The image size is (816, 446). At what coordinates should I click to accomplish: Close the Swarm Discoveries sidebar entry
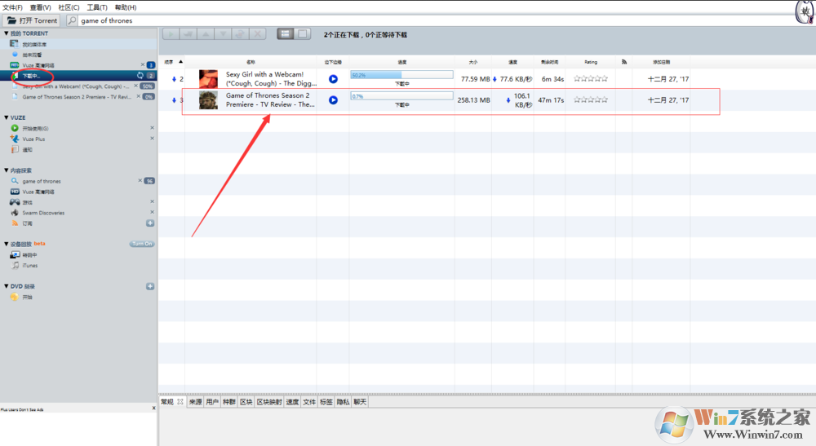pos(152,212)
